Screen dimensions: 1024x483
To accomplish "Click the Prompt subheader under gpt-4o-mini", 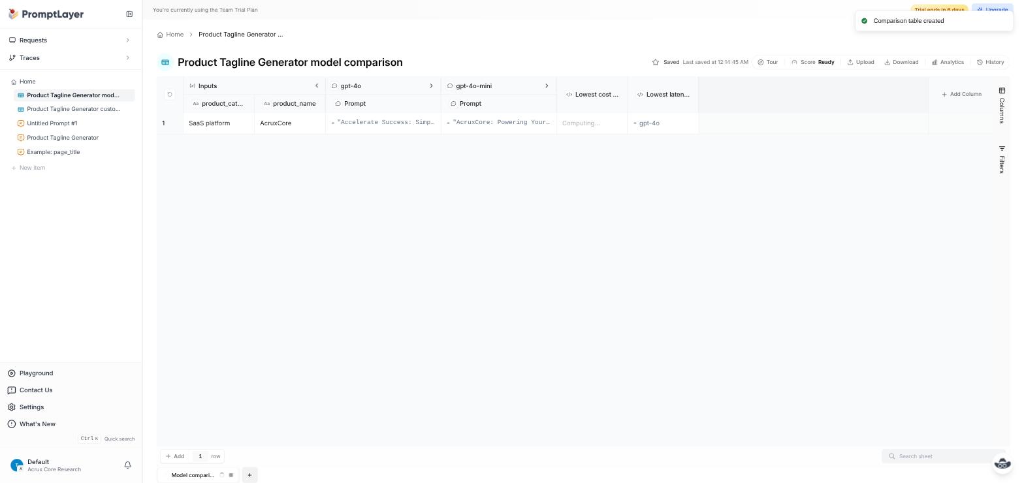I will [499, 104].
